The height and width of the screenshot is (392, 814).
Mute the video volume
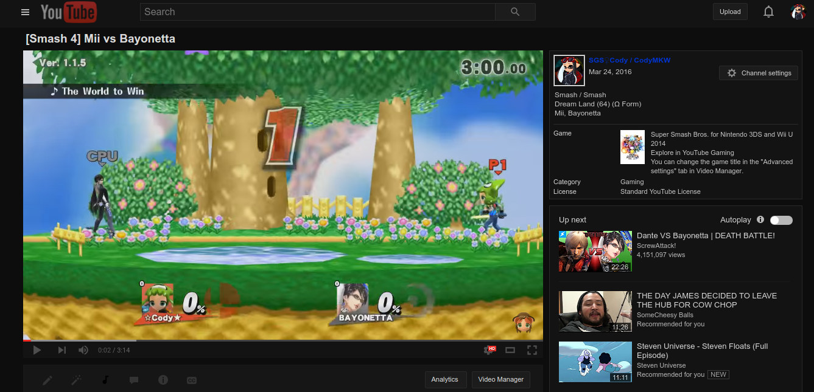point(83,350)
